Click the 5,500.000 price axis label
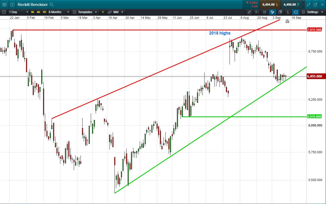Image resolution: width=326 pixels, height=204 pixels. [315, 180]
